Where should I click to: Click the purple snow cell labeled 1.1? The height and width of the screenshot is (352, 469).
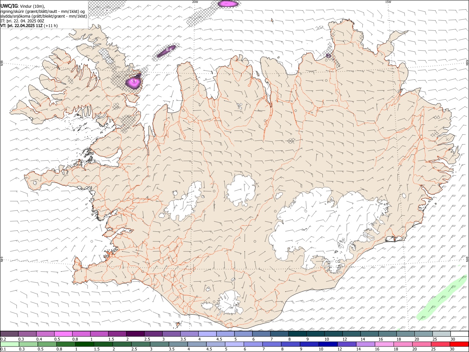point(134,81)
